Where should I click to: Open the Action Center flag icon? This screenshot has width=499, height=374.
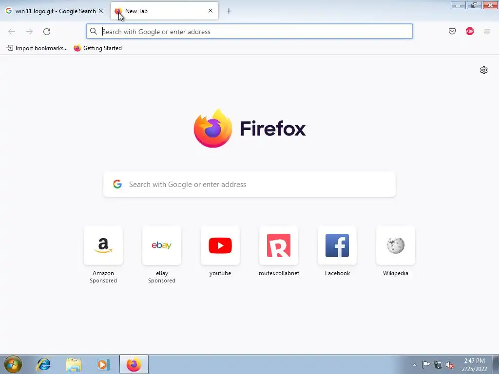(x=426, y=365)
